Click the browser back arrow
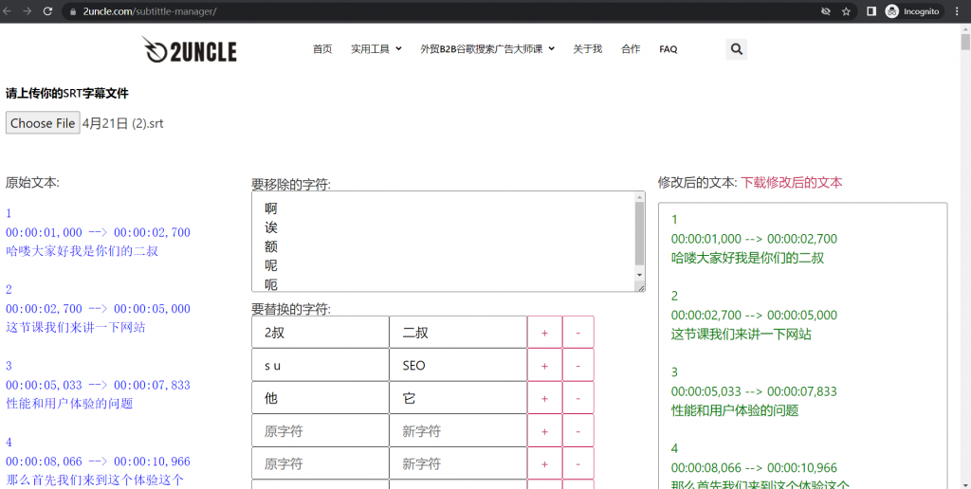The height and width of the screenshot is (489, 971). tap(8, 11)
